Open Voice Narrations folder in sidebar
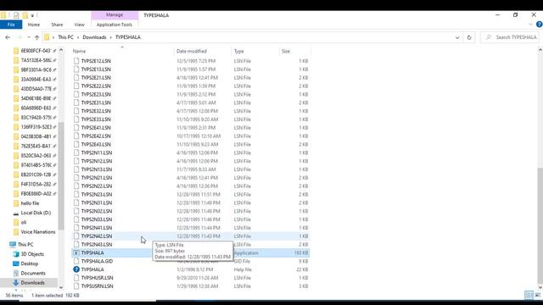543x305 pixels. (37, 231)
